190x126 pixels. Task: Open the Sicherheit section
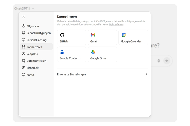(x=36, y=68)
